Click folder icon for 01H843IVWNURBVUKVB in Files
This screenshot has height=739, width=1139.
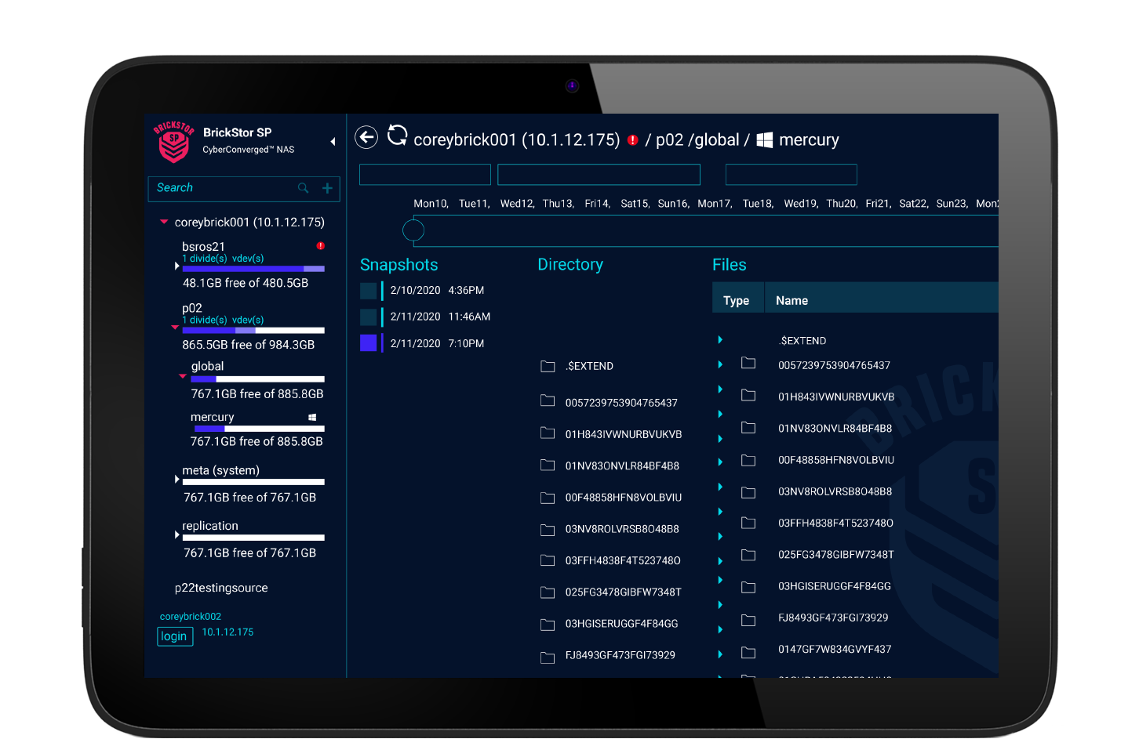748,396
